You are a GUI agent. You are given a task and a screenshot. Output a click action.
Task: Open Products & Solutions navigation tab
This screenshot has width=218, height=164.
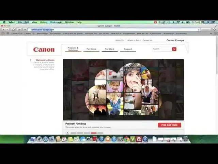coord(73,49)
